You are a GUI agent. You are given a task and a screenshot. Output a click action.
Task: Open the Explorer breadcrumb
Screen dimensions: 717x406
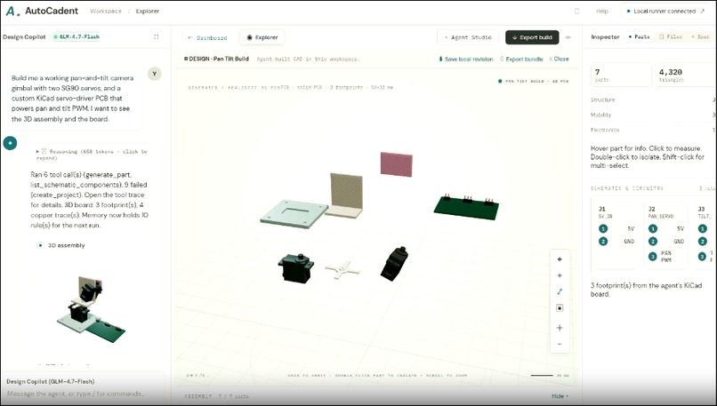coord(148,11)
